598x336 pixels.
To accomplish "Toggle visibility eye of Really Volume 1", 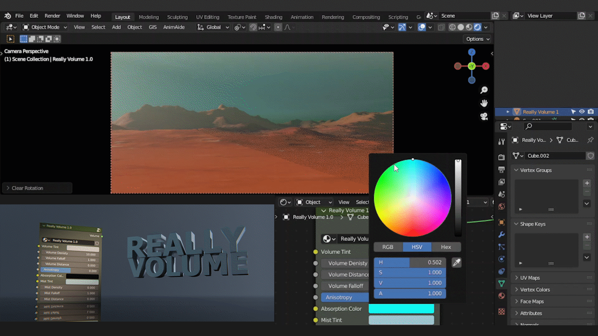I will click(x=582, y=112).
